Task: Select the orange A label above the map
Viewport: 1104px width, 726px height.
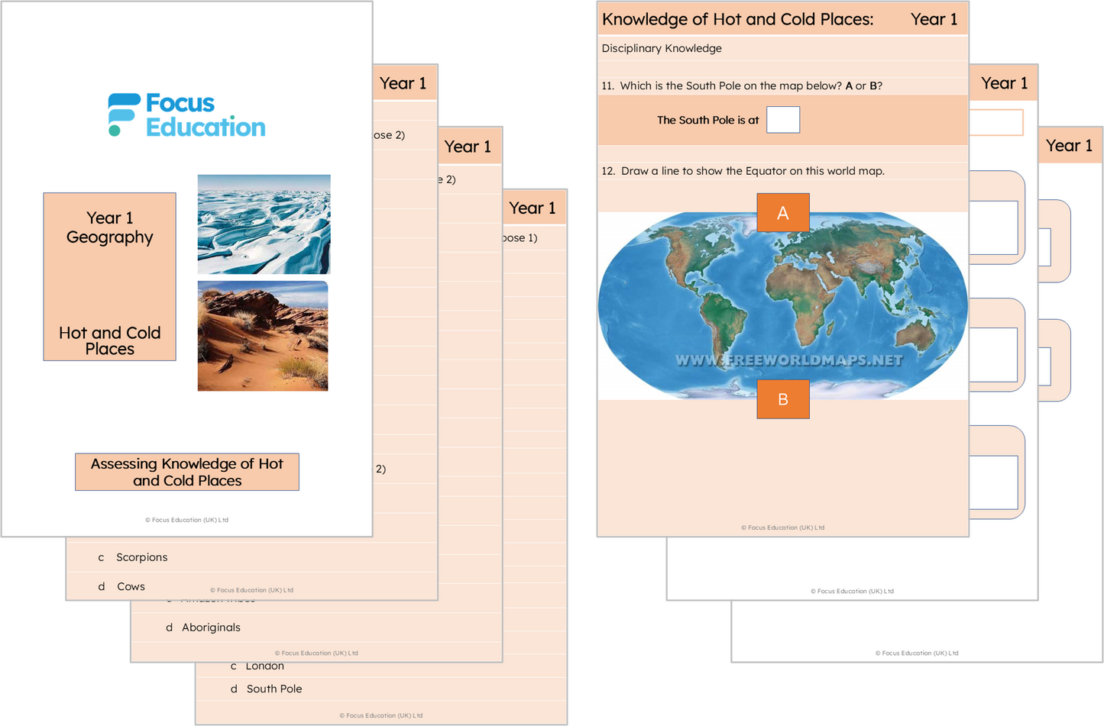Action: [782, 213]
